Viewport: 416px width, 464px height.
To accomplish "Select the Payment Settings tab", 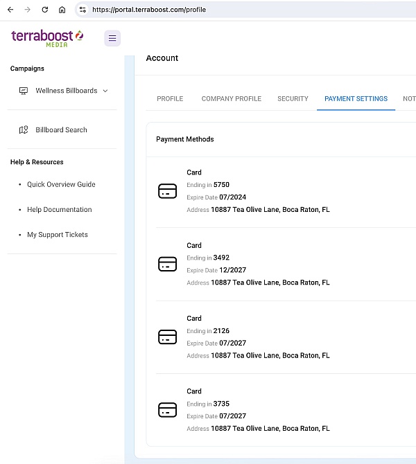I will pos(356,99).
